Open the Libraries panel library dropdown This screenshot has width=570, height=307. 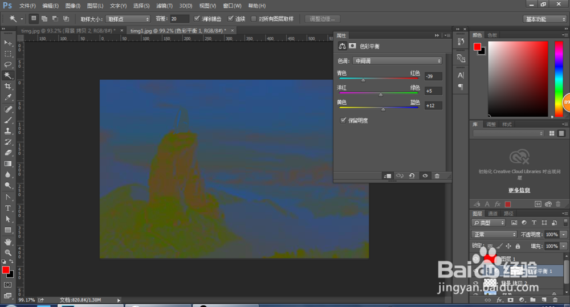pos(508,133)
